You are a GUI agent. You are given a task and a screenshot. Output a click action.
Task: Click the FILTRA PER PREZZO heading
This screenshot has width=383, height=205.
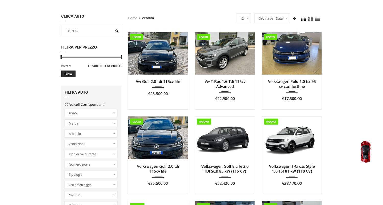click(79, 47)
